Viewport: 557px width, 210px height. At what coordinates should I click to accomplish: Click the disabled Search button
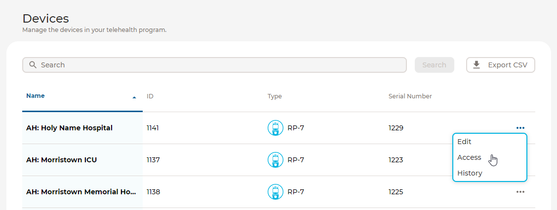click(x=435, y=65)
